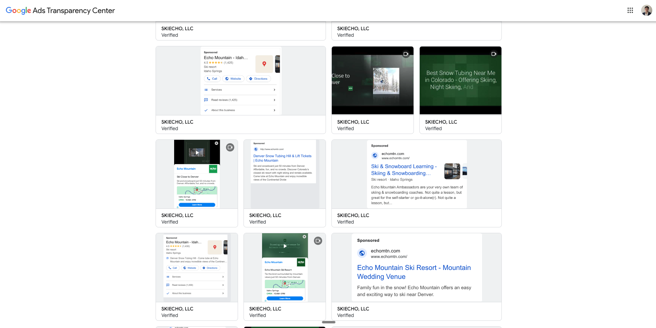Click globe icon in Ski & Snowboard Learning ad

[375, 156]
